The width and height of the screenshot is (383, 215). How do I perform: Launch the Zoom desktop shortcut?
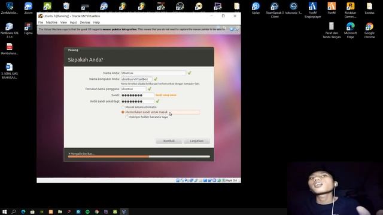(28, 8)
